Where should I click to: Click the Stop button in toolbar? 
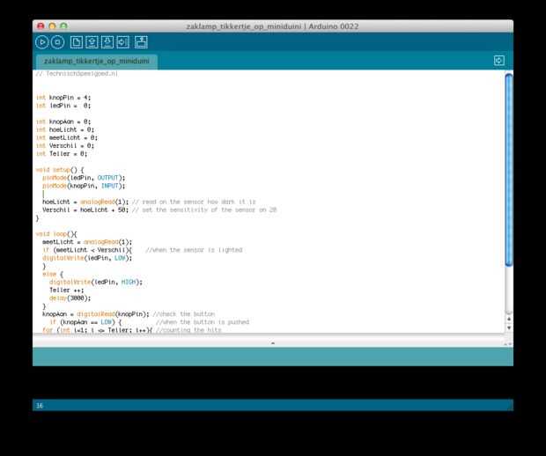click(x=57, y=42)
